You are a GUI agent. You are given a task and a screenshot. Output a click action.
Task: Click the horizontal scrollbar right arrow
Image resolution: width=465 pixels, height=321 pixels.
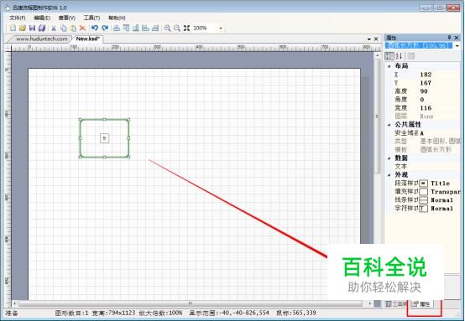pos(369,303)
